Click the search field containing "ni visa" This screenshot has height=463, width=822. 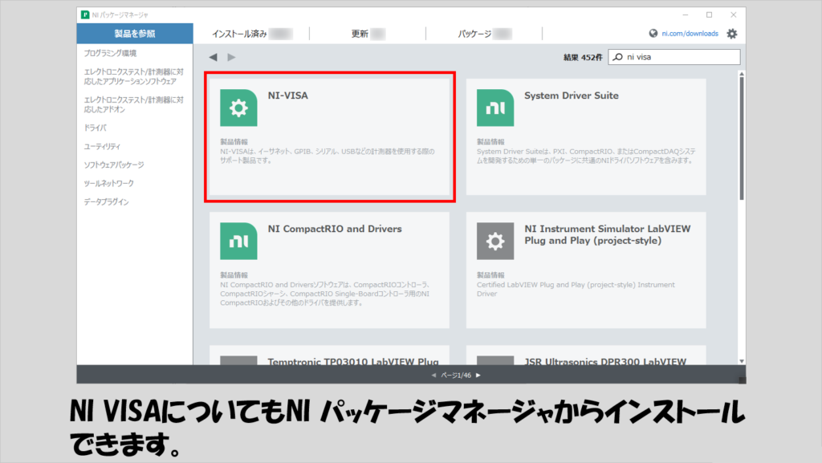click(674, 57)
